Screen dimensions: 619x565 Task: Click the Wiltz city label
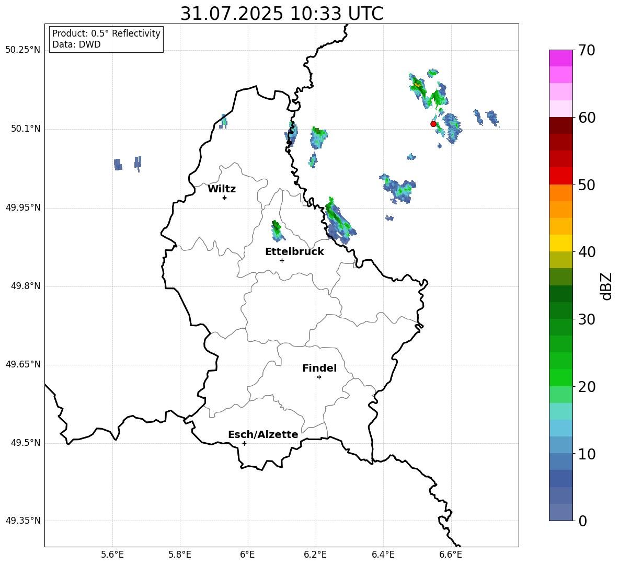(222, 189)
